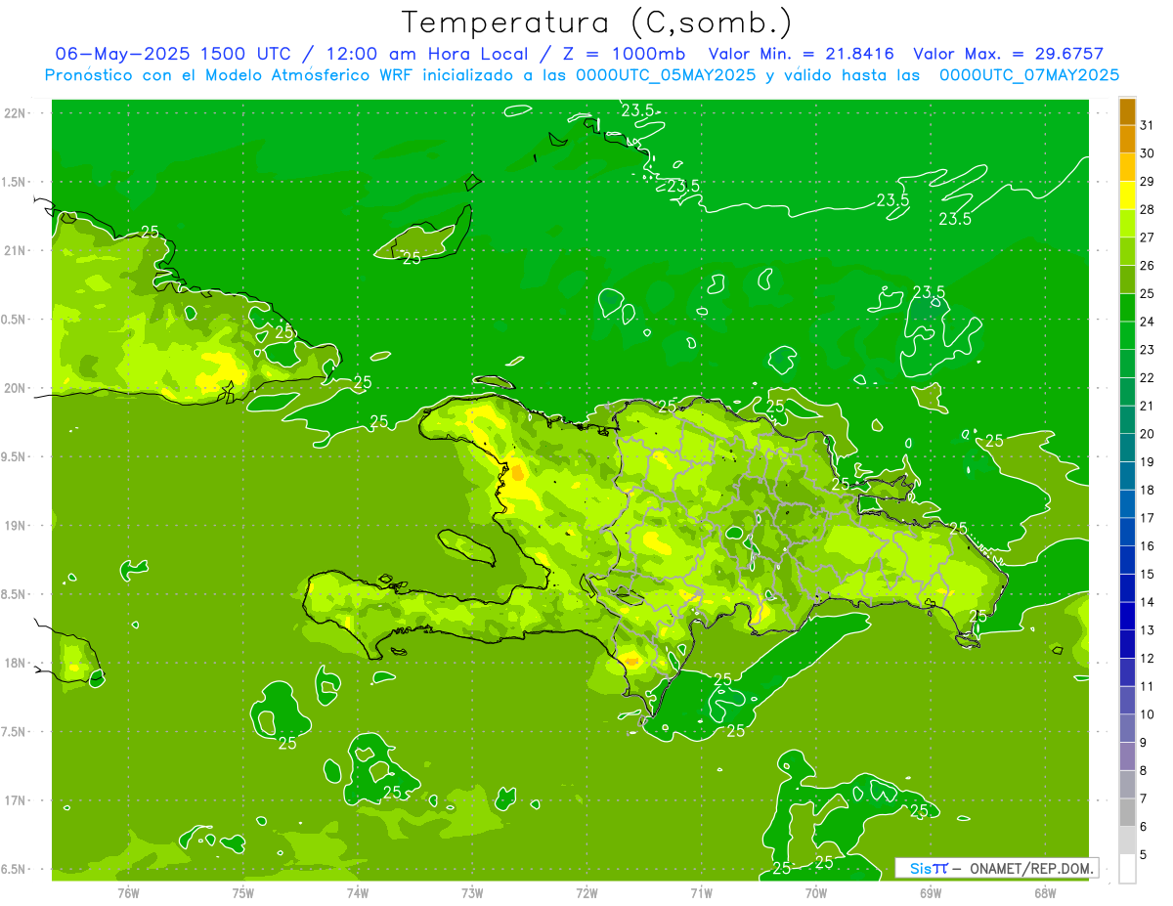This screenshot has height=906, width=1173.
Task: Pick the lime swatch between 27 and 28
Action: 1127,223
